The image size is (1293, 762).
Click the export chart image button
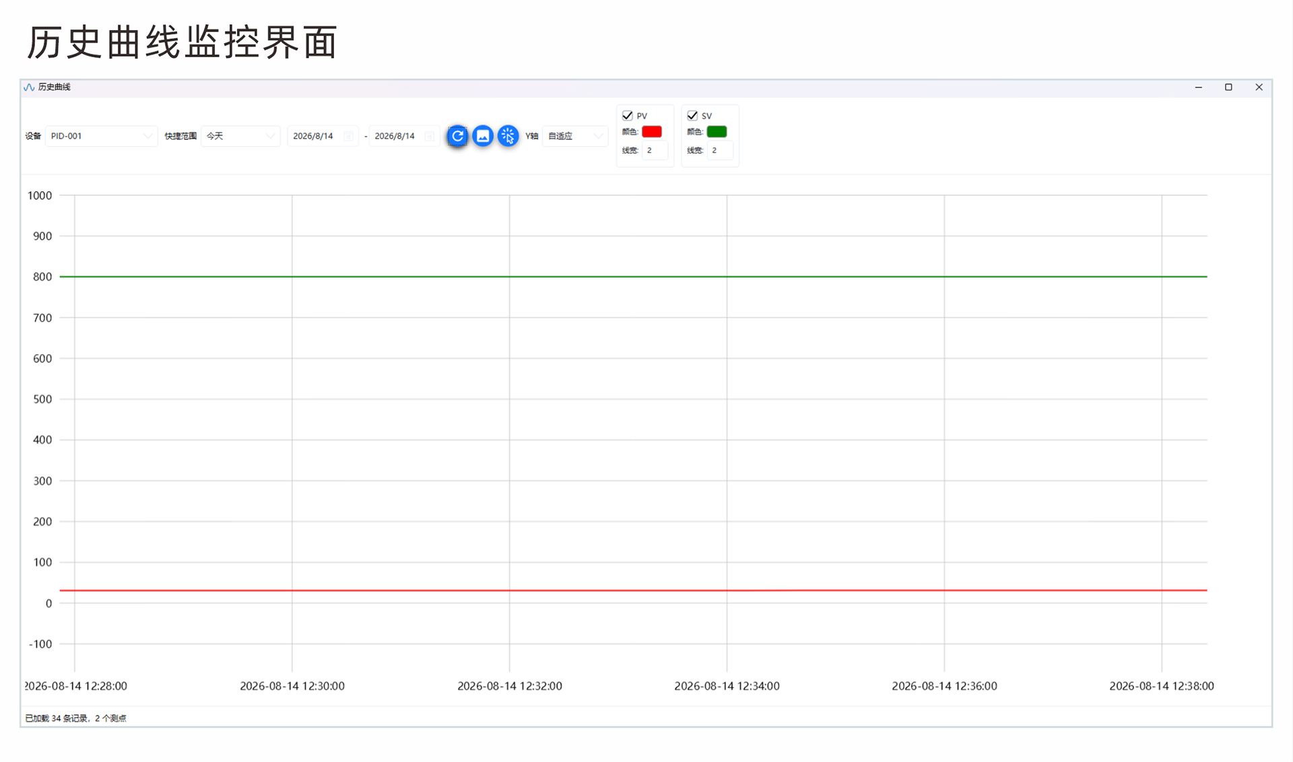pos(483,136)
